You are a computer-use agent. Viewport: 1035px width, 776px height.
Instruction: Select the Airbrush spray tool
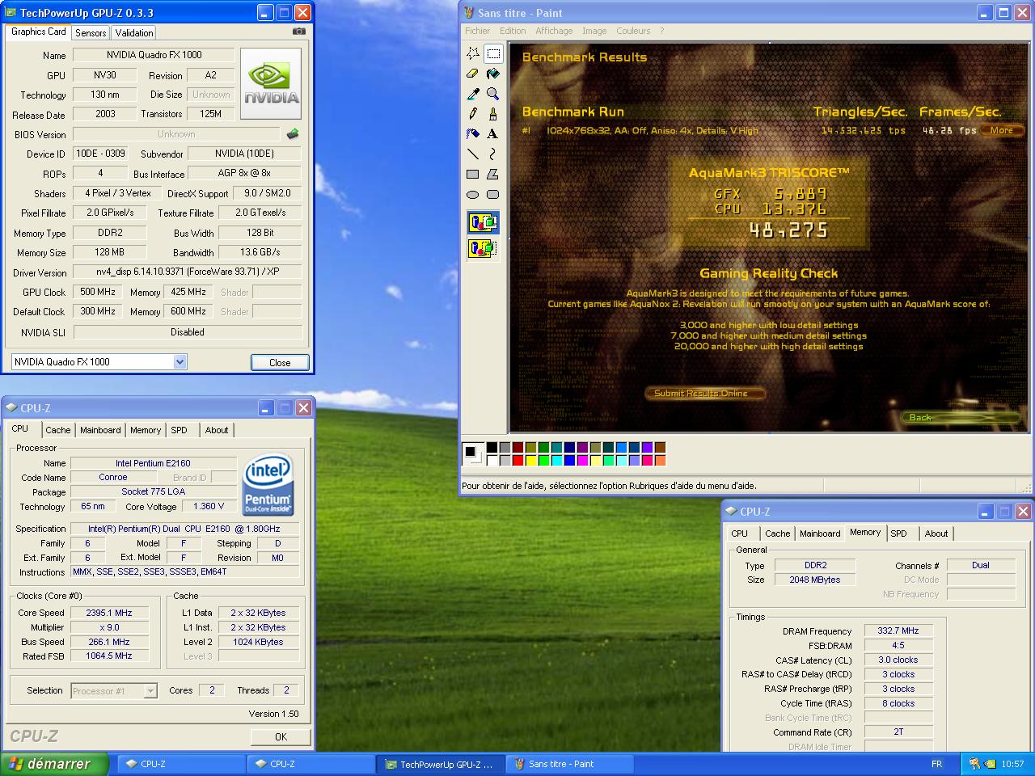(473, 134)
